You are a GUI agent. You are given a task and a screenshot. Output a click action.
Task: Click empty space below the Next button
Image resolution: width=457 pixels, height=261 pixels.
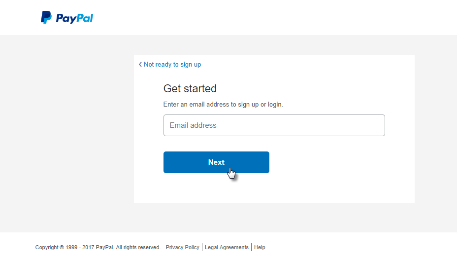274,190
